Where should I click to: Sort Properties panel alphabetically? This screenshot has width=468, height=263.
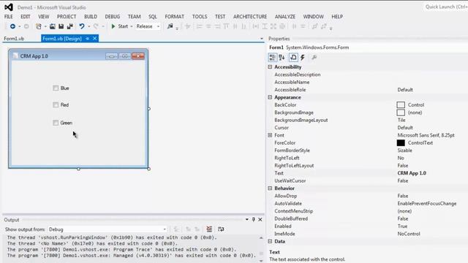pyautogui.click(x=282, y=57)
